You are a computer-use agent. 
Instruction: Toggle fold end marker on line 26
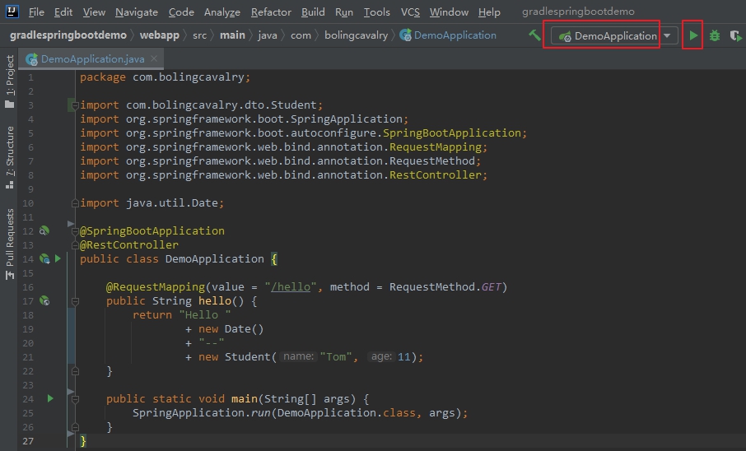click(75, 427)
